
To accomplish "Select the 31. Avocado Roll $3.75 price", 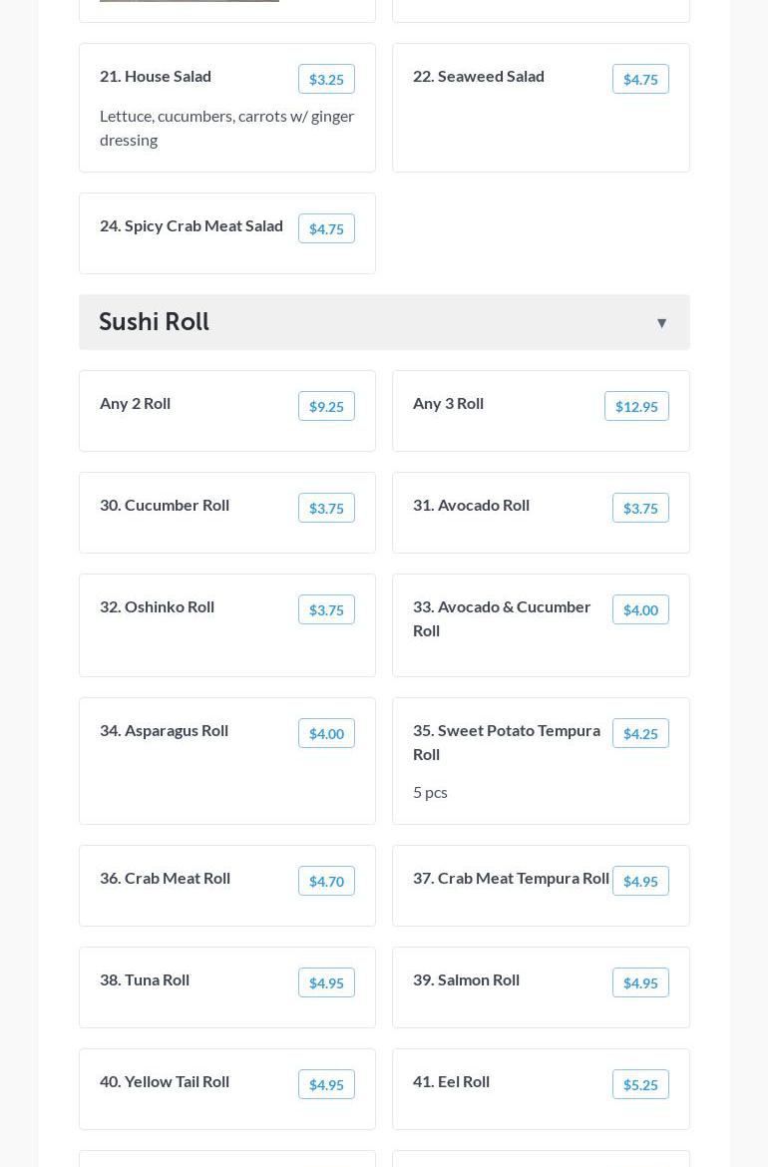I will (x=640, y=509).
